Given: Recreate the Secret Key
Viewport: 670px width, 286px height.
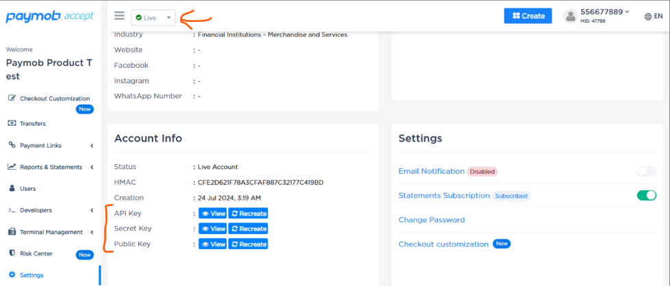Looking at the screenshot, I should [x=248, y=229].
